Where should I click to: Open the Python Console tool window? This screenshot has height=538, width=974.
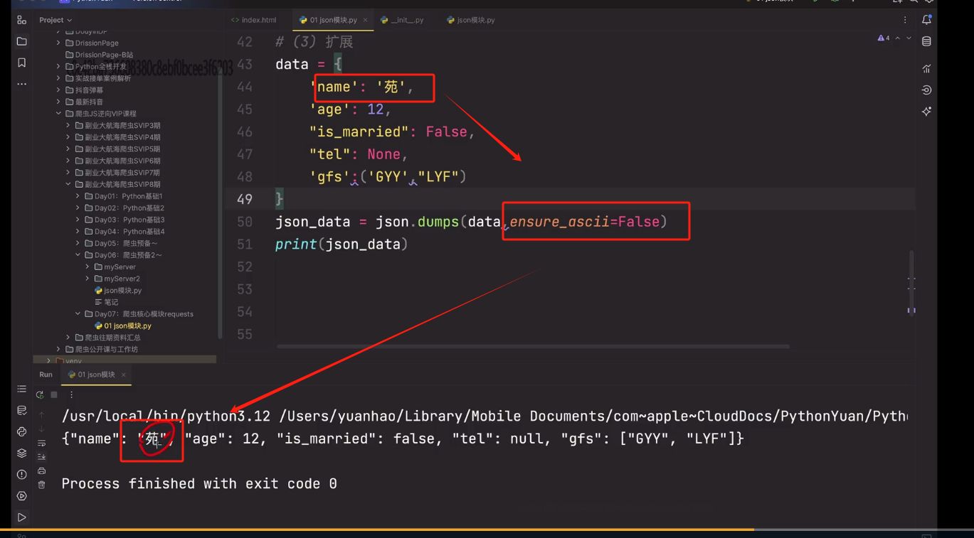coord(21,431)
